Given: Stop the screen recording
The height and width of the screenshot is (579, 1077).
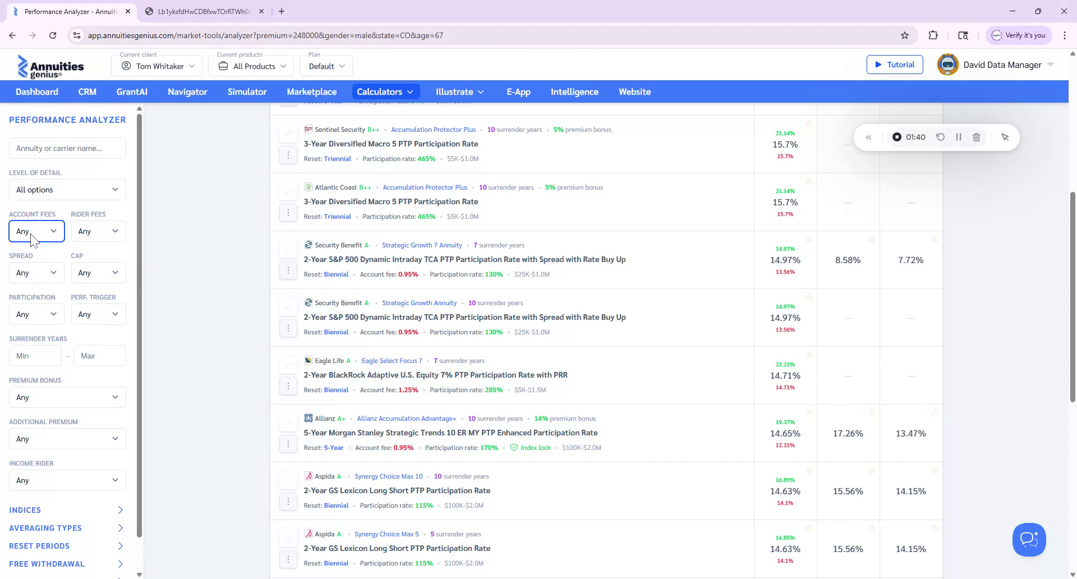Looking at the screenshot, I should tap(896, 137).
